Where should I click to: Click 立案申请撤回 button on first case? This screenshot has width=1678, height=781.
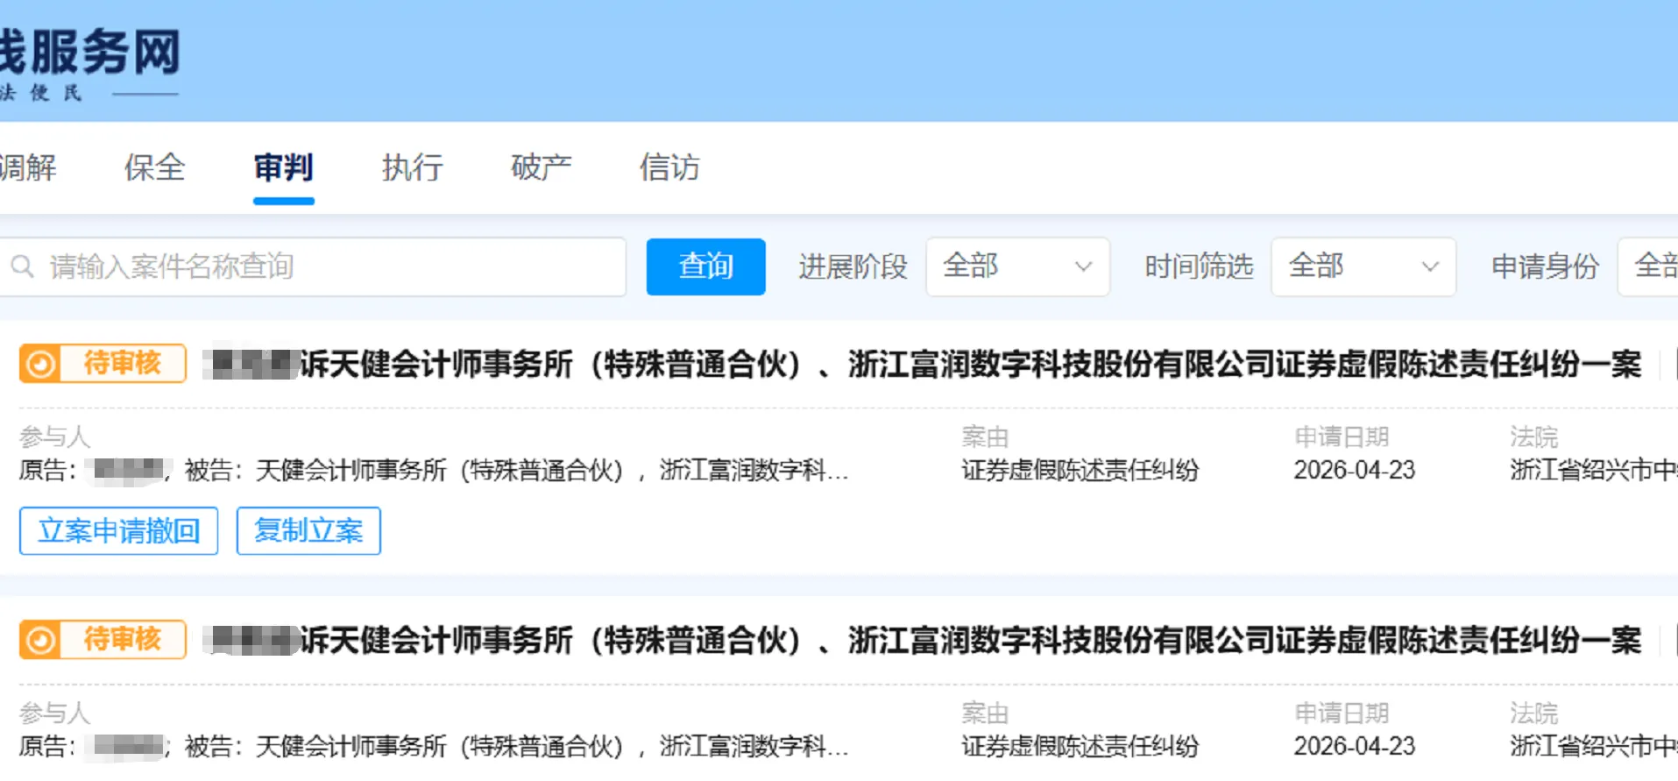coord(118,530)
